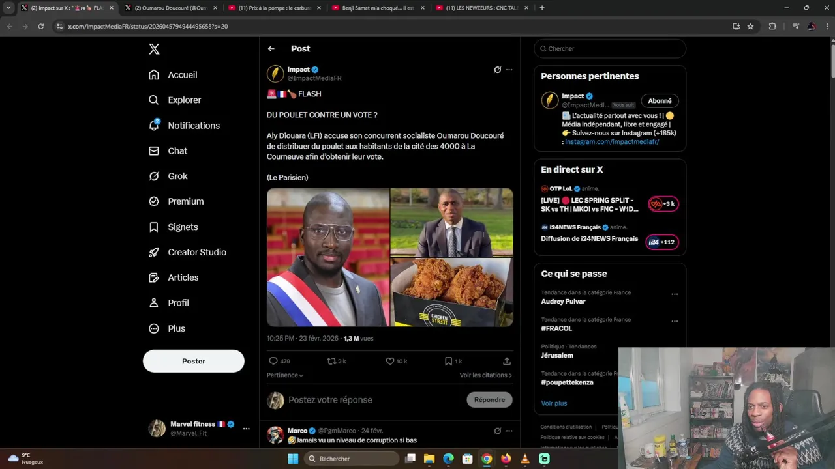Viewport: 835px width, 469px height.
Task: Switch to LES NEWZEURS browser tab
Action: 482,8
